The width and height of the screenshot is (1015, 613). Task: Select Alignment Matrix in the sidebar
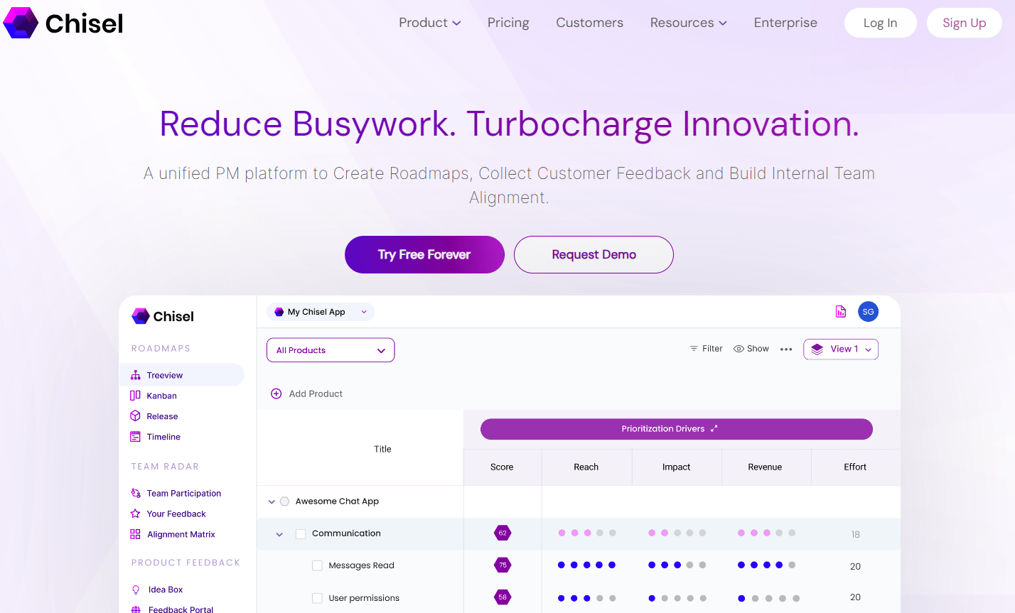181,534
